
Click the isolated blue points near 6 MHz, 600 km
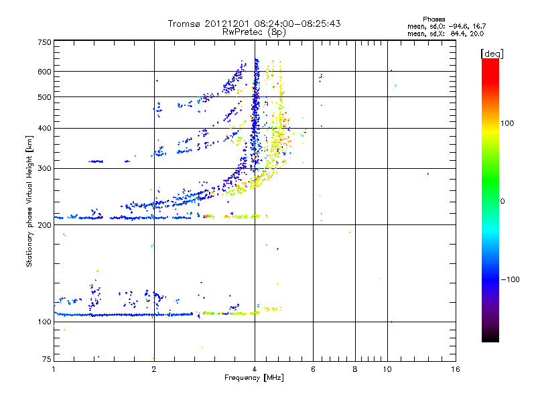pyautogui.click(x=320, y=78)
